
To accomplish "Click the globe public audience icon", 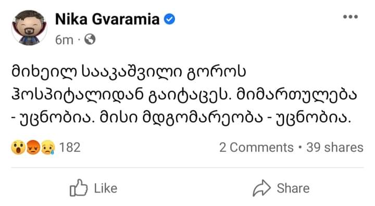I will point(90,40).
